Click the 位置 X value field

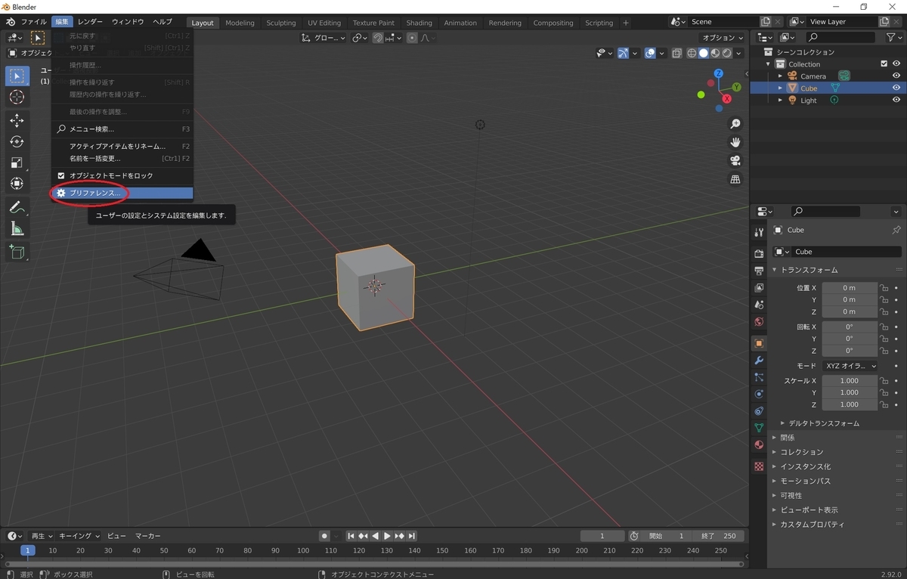coord(850,287)
